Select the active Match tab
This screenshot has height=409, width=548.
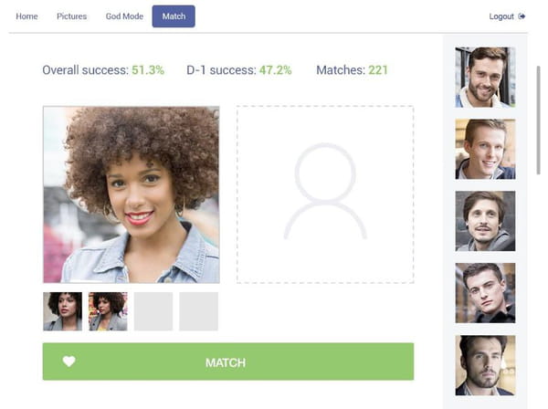pyautogui.click(x=174, y=16)
